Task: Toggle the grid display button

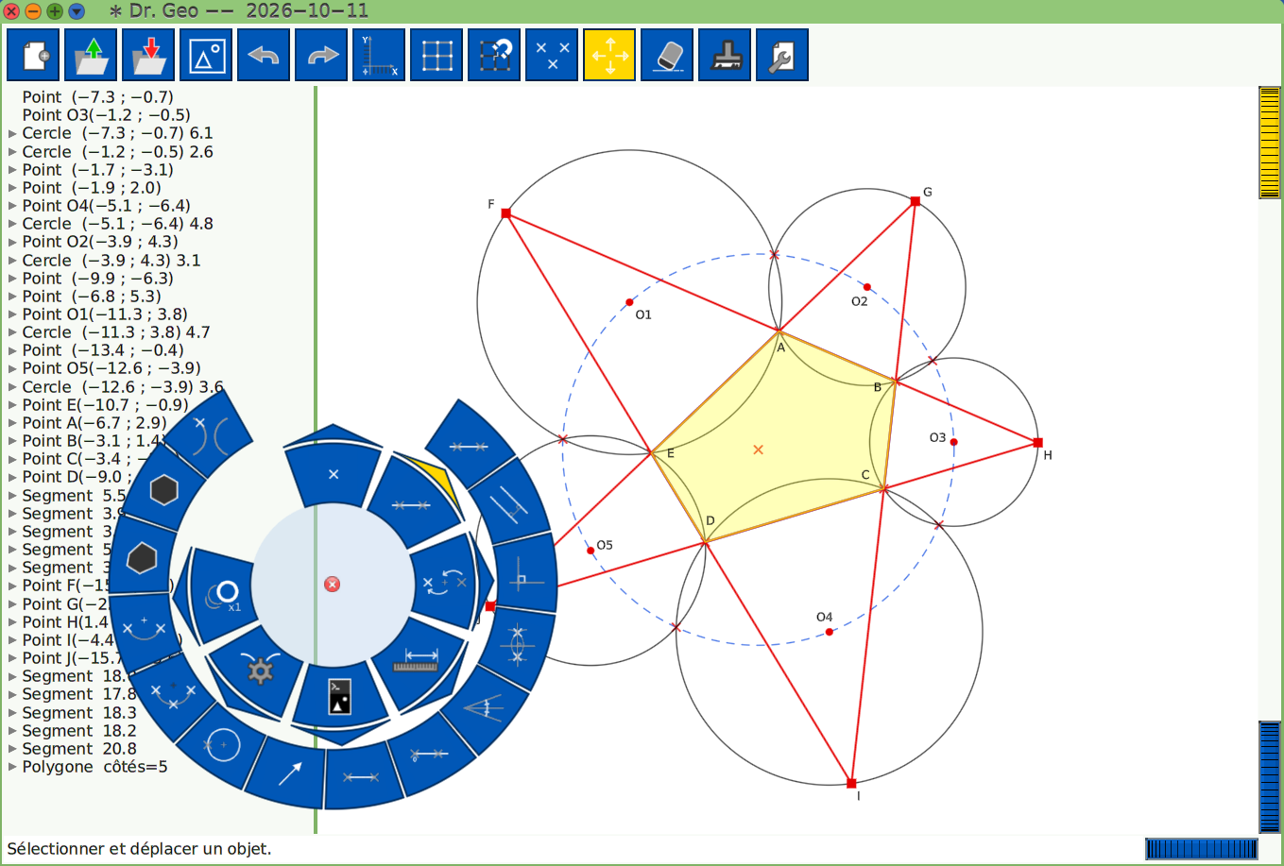Action: click(x=437, y=55)
